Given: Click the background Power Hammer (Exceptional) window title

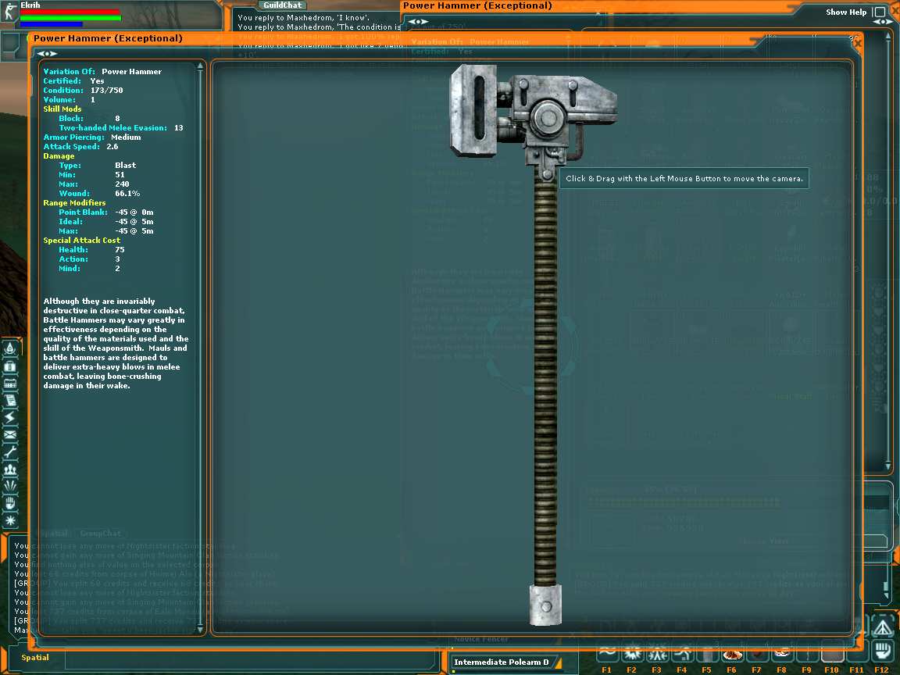Looking at the screenshot, I should (477, 5).
